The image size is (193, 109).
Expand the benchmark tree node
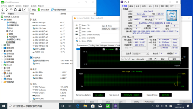click(2, 82)
